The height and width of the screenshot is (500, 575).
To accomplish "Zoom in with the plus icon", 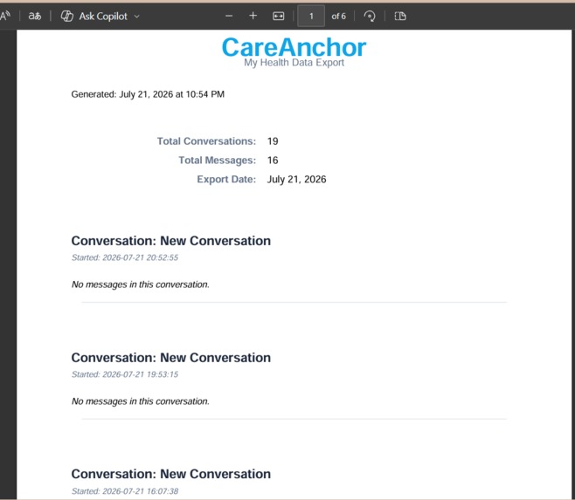I will (253, 16).
